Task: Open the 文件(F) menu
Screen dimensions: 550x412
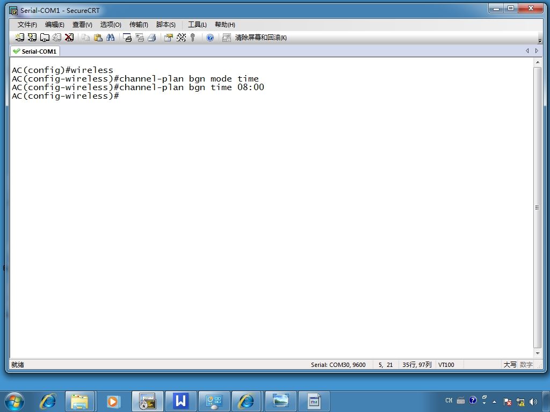Action: [x=27, y=25]
